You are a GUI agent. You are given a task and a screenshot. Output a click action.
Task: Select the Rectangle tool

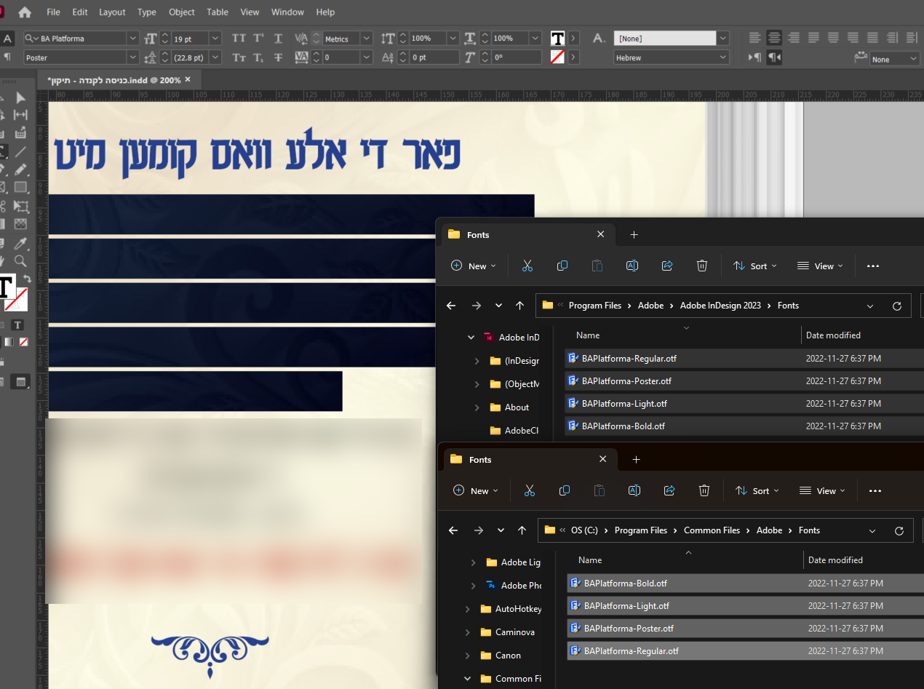click(x=21, y=188)
